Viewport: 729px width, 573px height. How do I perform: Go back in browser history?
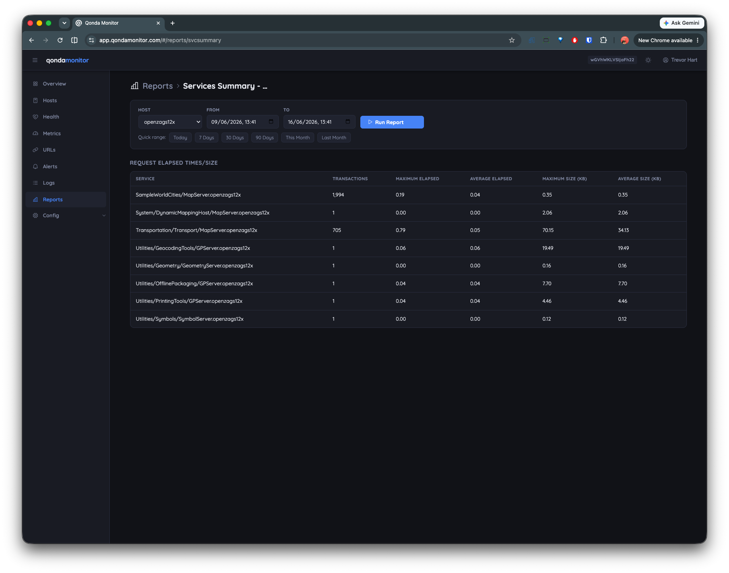click(x=31, y=40)
